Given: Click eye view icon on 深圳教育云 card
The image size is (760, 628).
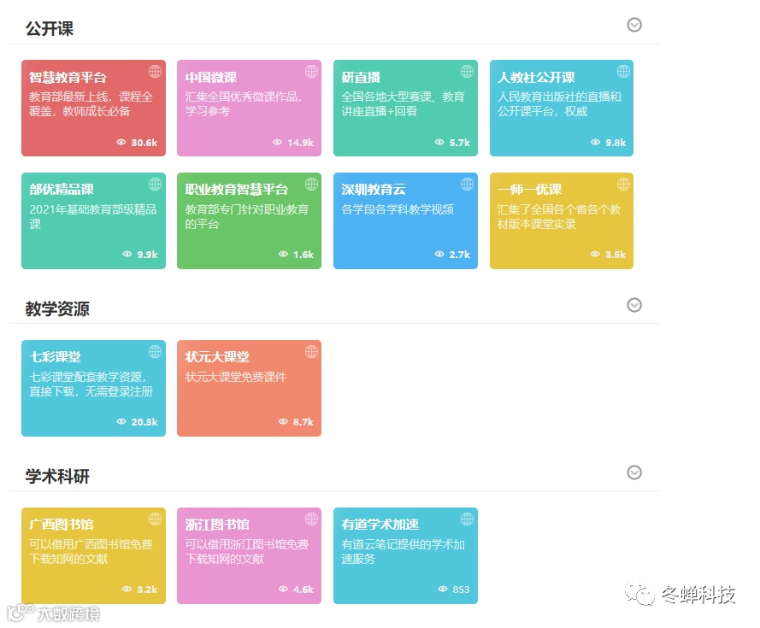Looking at the screenshot, I should [439, 254].
